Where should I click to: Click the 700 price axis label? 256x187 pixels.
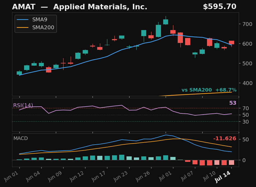(x=247, y=24)
